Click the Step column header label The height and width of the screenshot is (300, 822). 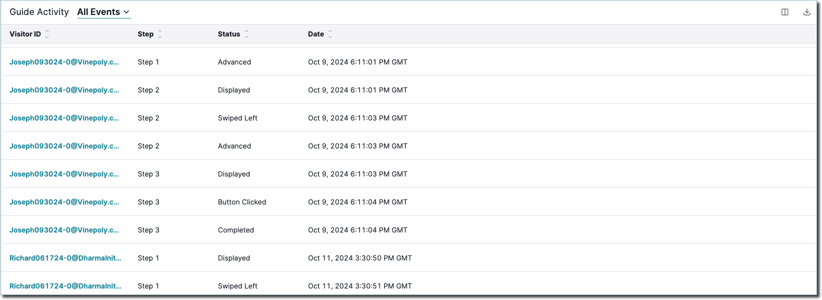coord(146,34)
